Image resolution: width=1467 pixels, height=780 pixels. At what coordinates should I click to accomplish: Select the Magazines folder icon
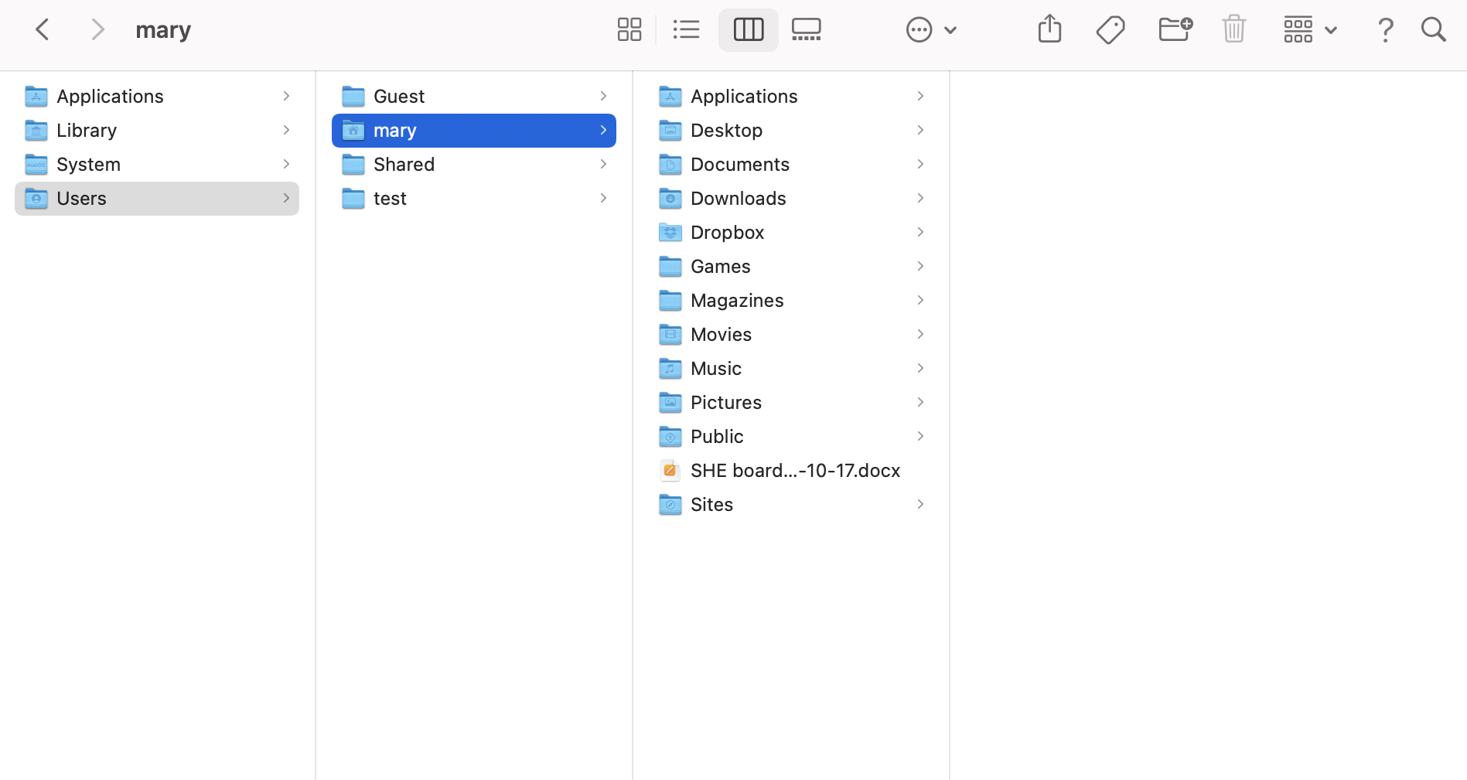[670, 301]
